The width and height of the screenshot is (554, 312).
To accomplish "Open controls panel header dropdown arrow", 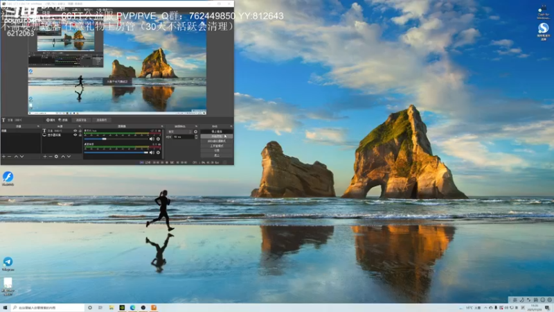I will tap(231, 126).
